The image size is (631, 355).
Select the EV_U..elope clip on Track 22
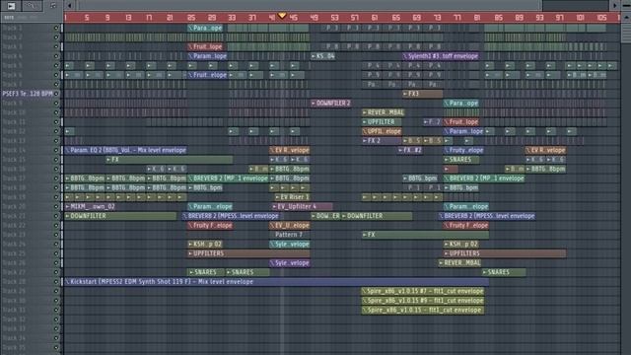click(289, 226)
